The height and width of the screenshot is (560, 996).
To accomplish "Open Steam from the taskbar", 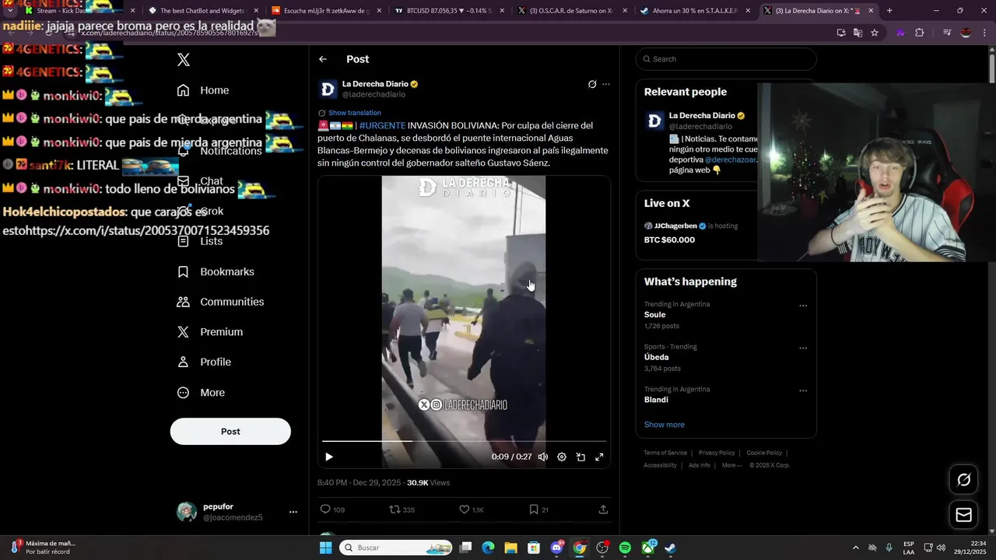I will point(670,548).
